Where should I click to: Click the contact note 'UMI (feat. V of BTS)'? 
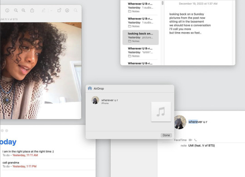(201, 145)
